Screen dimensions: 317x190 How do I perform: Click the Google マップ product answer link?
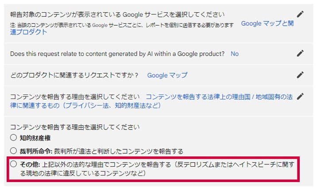click(167, 75)
